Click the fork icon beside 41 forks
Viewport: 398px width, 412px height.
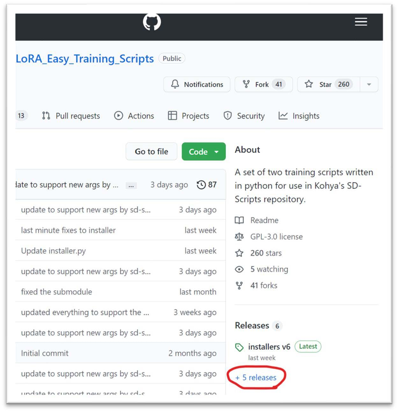[239, 286]
